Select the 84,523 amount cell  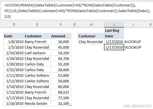coord(61,92)
